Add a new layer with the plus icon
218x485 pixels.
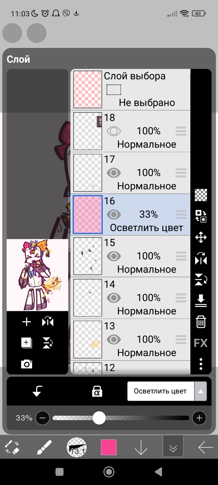pos(27,322)
